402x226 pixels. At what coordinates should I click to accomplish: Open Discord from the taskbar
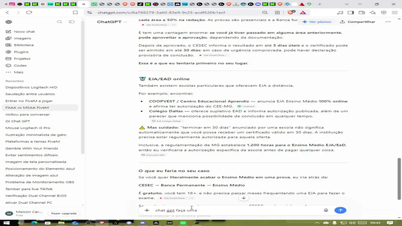click(x=143, y=223)
